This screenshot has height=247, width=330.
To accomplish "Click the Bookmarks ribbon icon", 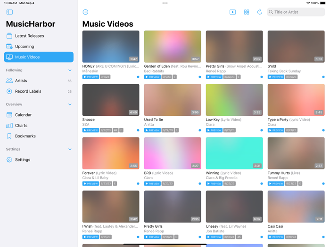I will click(9, 136).
